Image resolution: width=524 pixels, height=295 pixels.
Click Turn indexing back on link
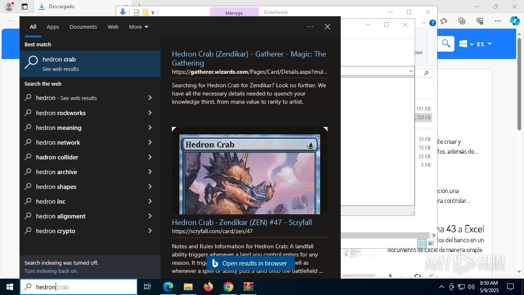pos(51,271)
